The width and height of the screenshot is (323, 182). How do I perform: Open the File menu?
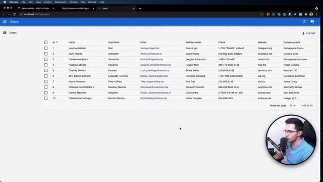pyautogui.click(x=23, y=2)
